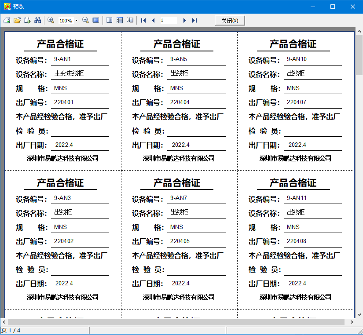Click the Print icon in toolbar
This screenshot has height=335, width=363.
point(7,20)
